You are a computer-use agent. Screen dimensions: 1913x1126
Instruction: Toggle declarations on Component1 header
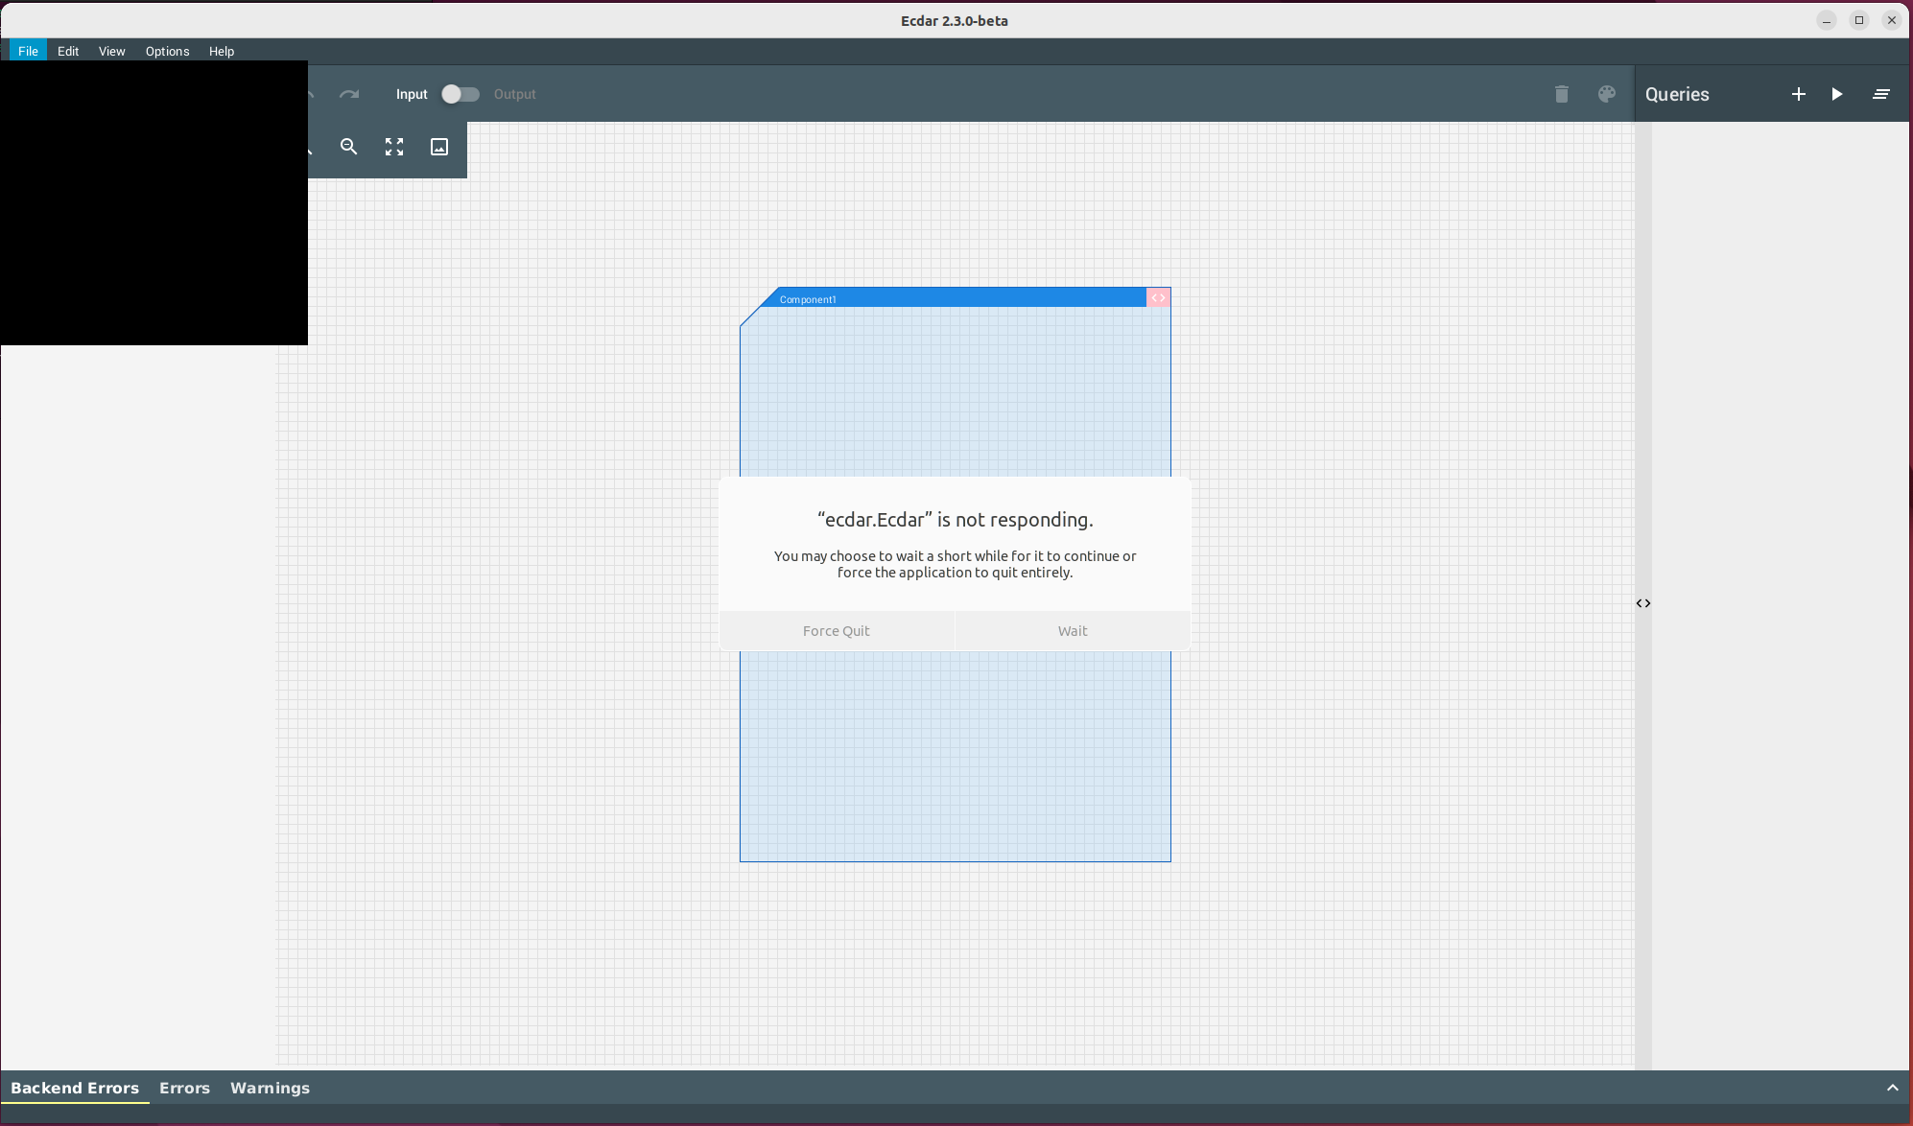click(x=1159, y=298)
